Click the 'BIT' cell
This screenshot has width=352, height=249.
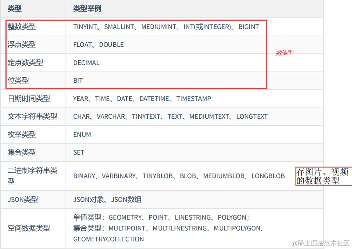[195, 81]
